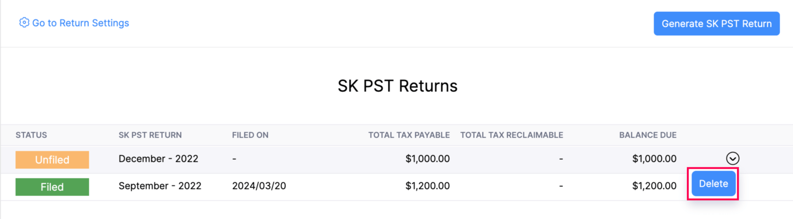
Task: Click the $1,000.00 balance due amount
Action: point(654,158)
